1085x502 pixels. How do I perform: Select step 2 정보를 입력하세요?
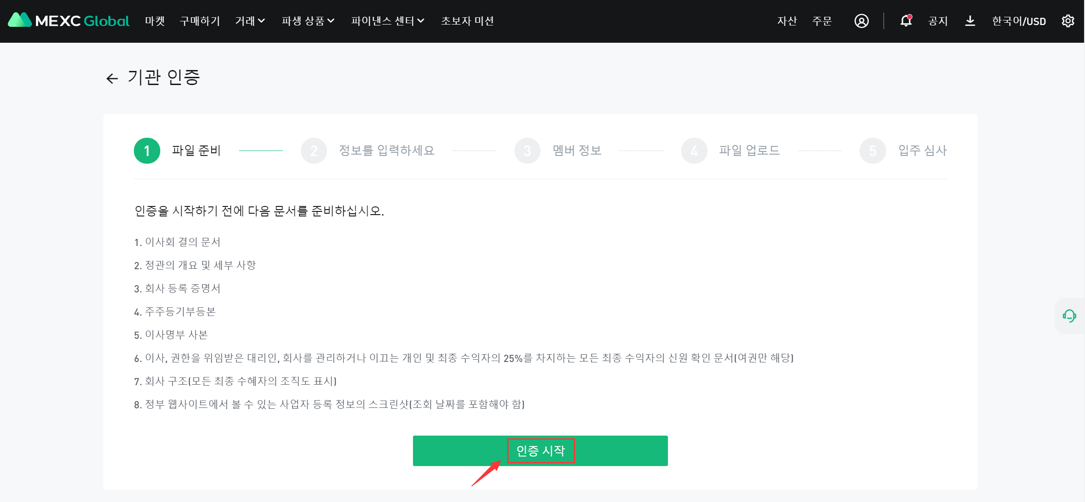pos(386,151)
